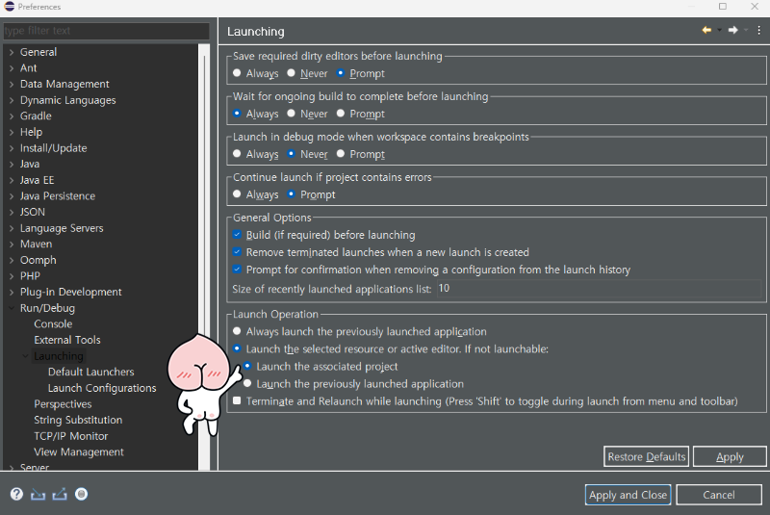This screenshot has width=770, height=515.
Task: Click the forward navigation arrow icon
Action: 732,31
